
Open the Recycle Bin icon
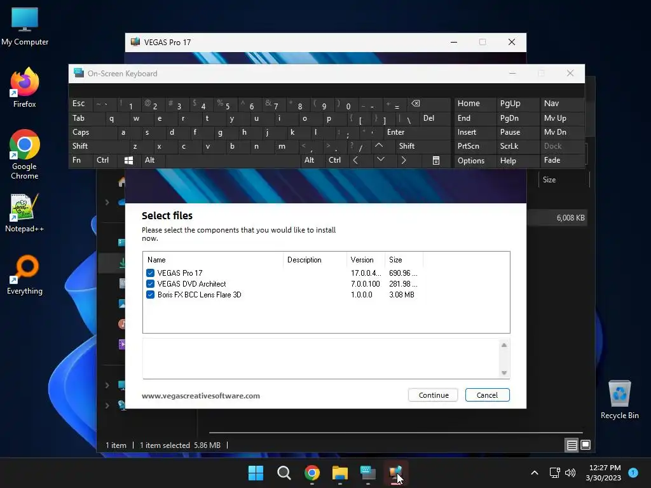(619, 399)
